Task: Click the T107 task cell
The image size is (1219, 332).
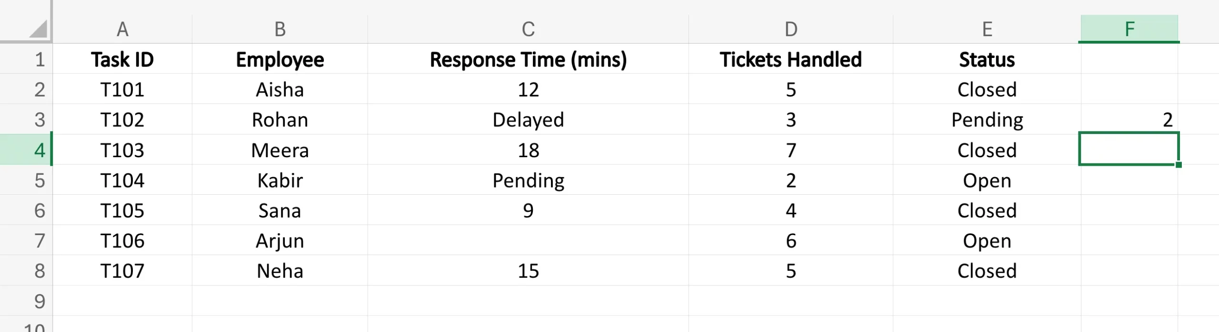Action: tap(122, 271)
